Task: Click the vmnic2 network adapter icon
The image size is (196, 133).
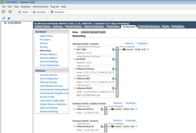Action: coord(113,109)
